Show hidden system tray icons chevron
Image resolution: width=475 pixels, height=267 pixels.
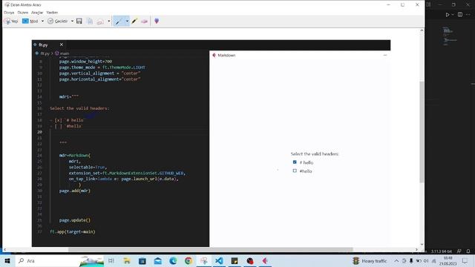click(396, 260)
